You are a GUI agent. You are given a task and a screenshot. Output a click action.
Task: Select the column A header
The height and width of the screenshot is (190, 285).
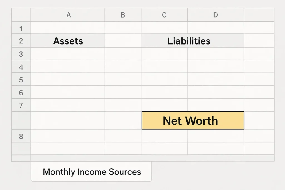68,15
